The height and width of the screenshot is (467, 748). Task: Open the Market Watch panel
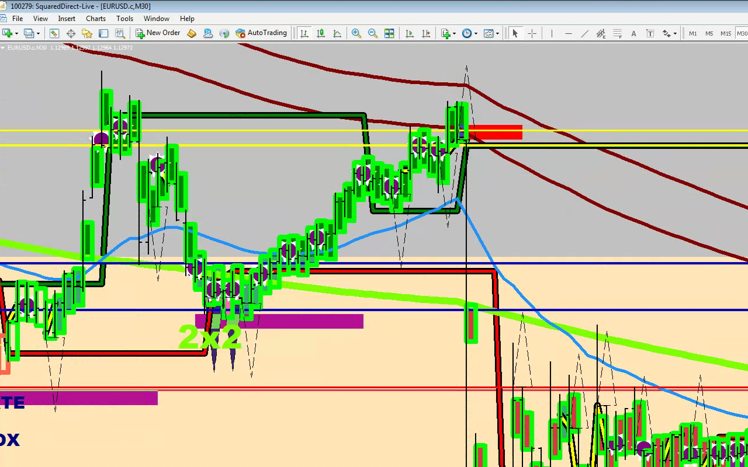tap(54, 33)
